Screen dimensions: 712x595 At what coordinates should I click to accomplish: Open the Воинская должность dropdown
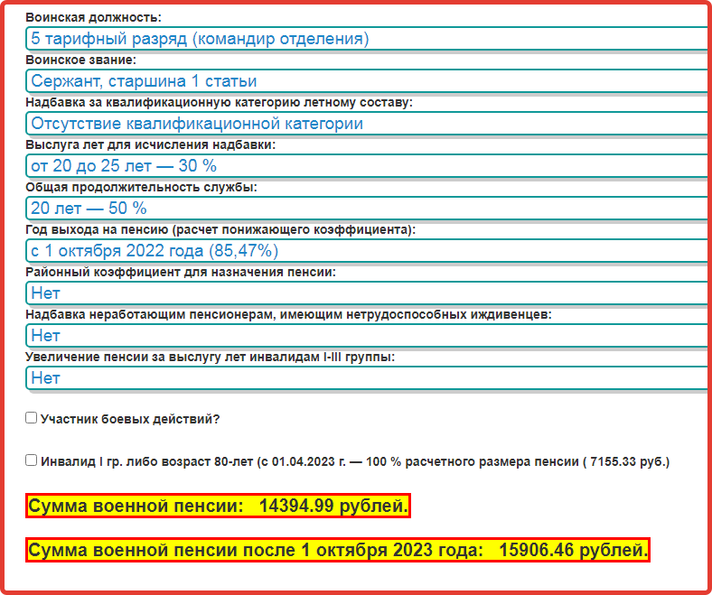[367, 39]
